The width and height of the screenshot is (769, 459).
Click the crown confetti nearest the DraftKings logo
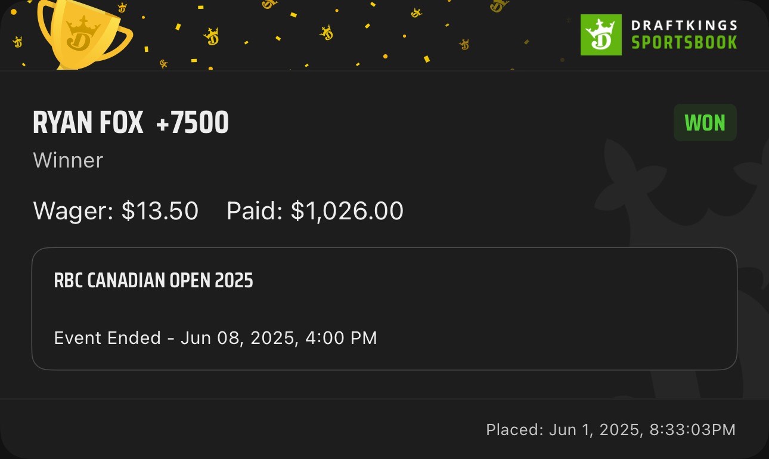pos(499,6)
